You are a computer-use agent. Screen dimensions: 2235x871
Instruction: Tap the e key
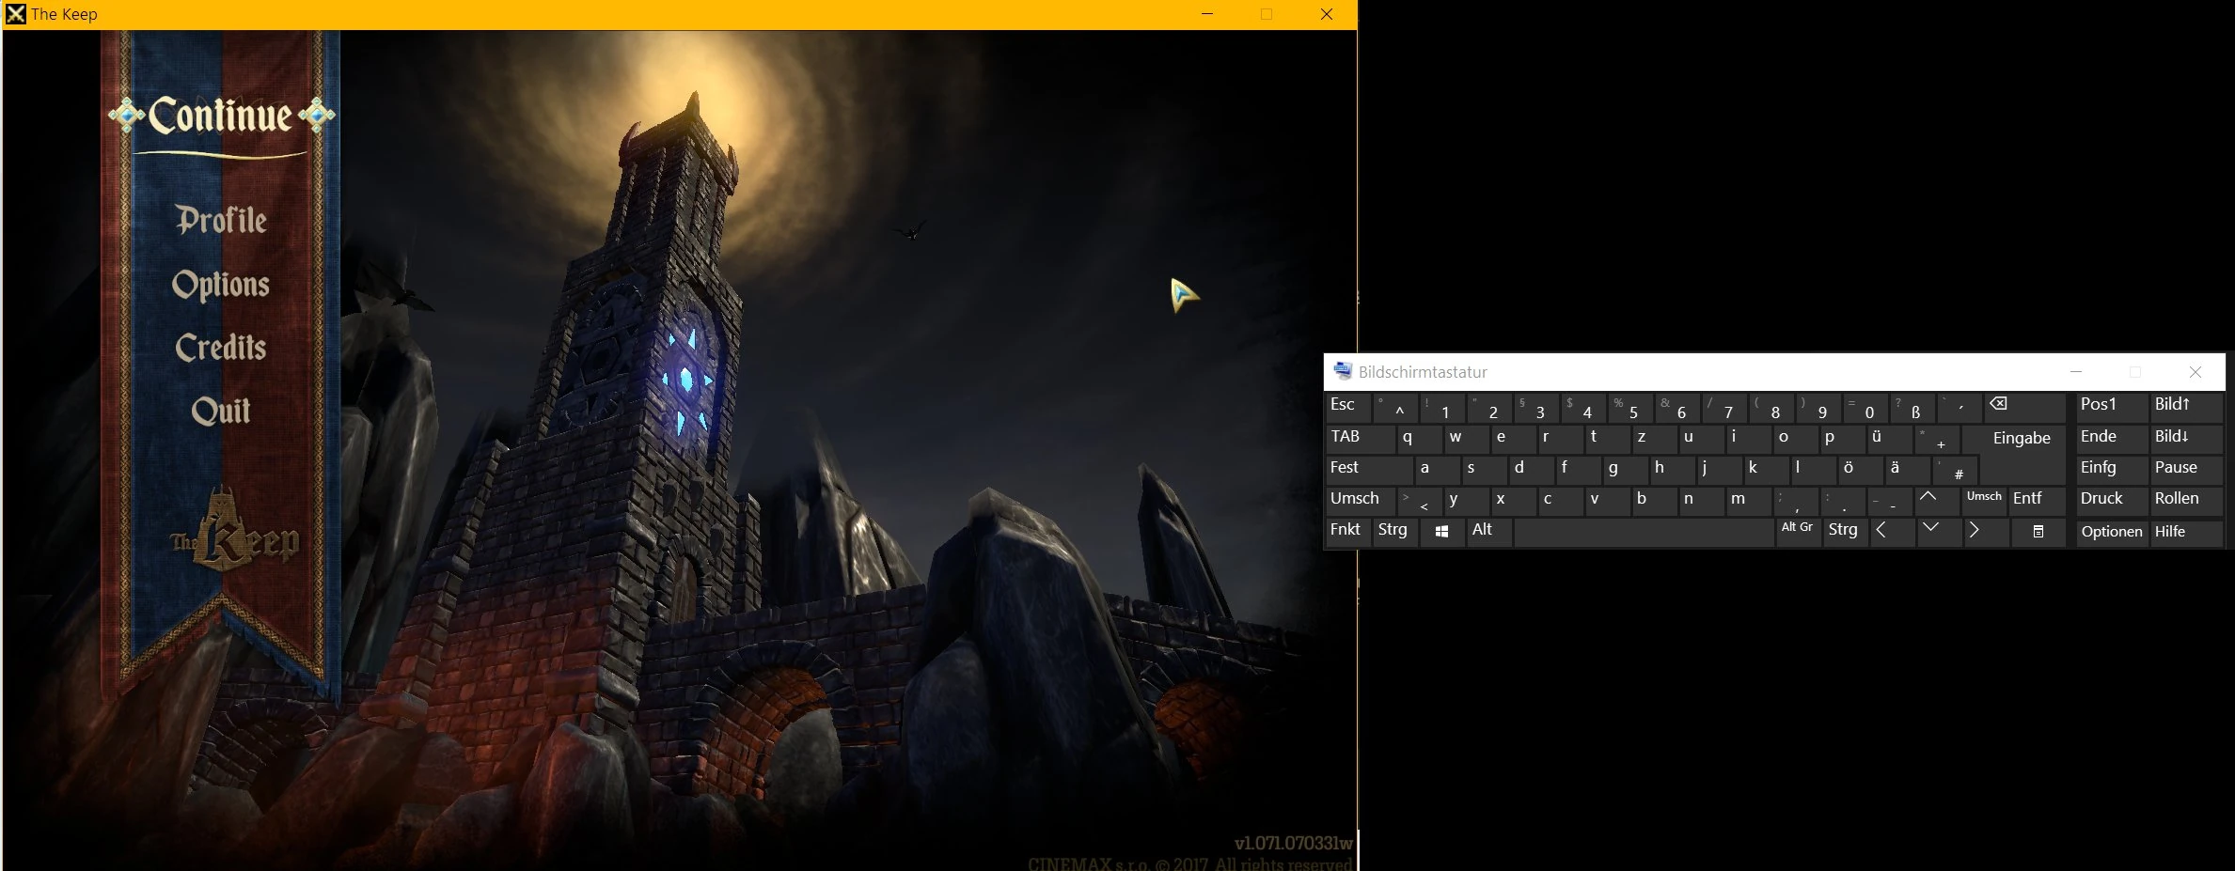[1513, 438]
